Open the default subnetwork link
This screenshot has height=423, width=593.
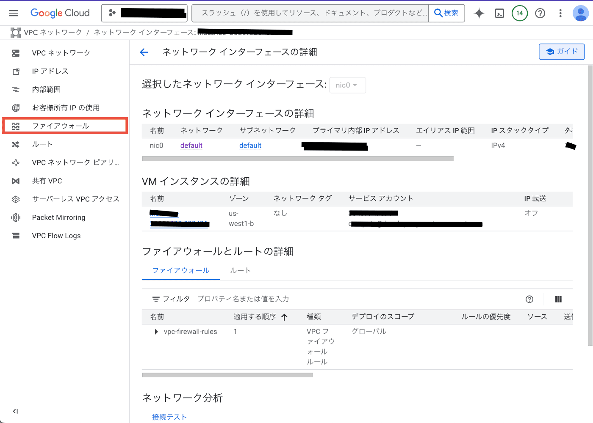click(x=250, y=146)
